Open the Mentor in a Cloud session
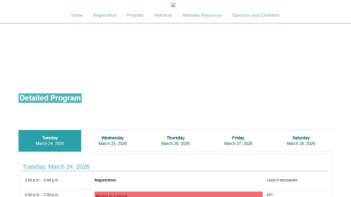The height and width of the screenshot is (197, 351). coord(111,195)
